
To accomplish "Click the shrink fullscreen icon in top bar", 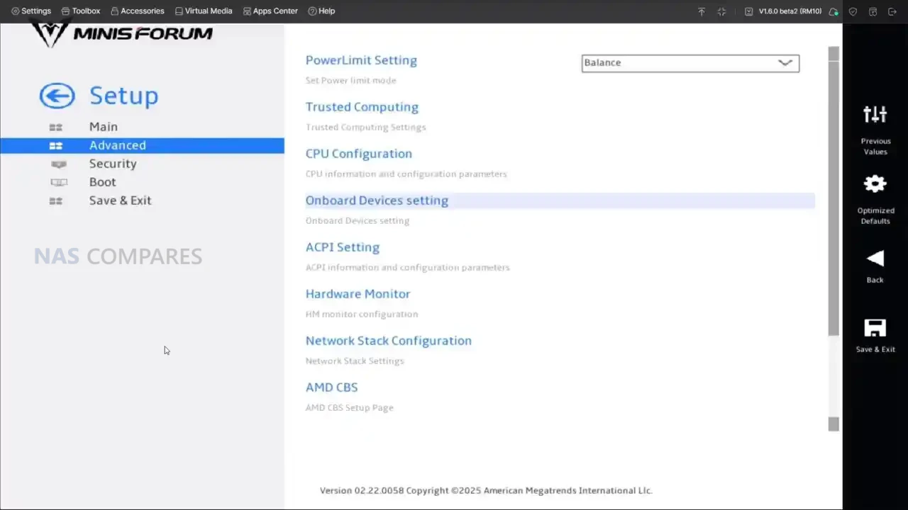I will [721, 11].
